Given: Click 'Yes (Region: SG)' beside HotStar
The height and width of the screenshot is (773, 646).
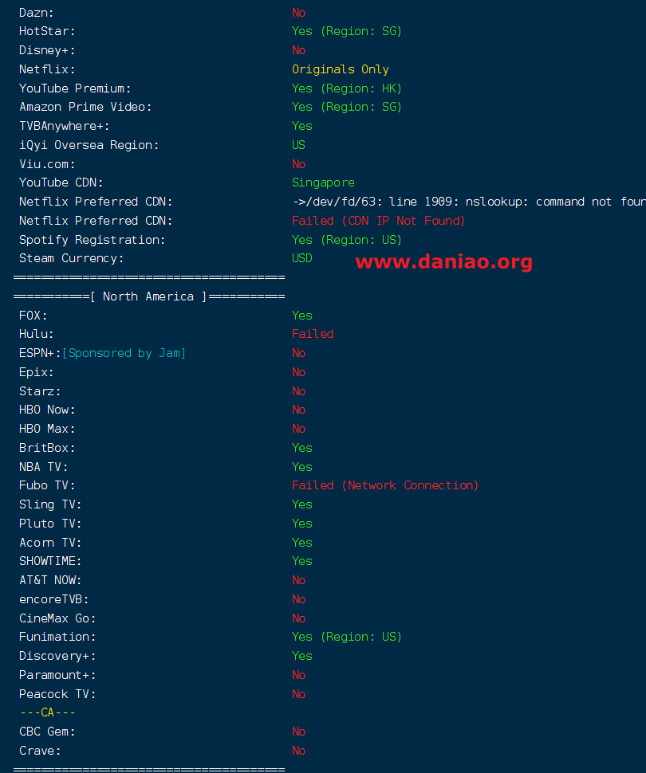Looking at the screenshot, I should (346, 32).
